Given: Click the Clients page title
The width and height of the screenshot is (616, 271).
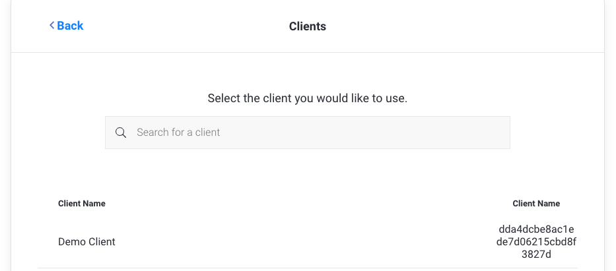Looking at the screenshot, I should [307, 26].
